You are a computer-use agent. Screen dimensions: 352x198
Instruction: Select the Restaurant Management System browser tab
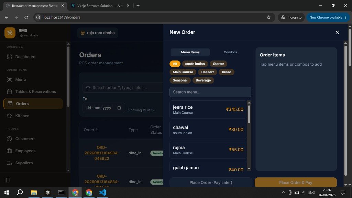[x=35, y=5]
